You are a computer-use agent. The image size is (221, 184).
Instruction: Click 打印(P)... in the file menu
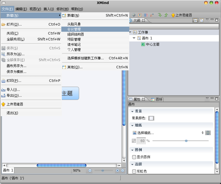31,81
